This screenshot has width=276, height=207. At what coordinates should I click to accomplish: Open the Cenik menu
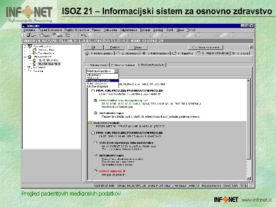click(170, 30)
